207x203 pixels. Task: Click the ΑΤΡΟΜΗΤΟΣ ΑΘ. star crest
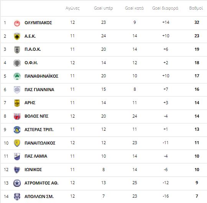17,183
